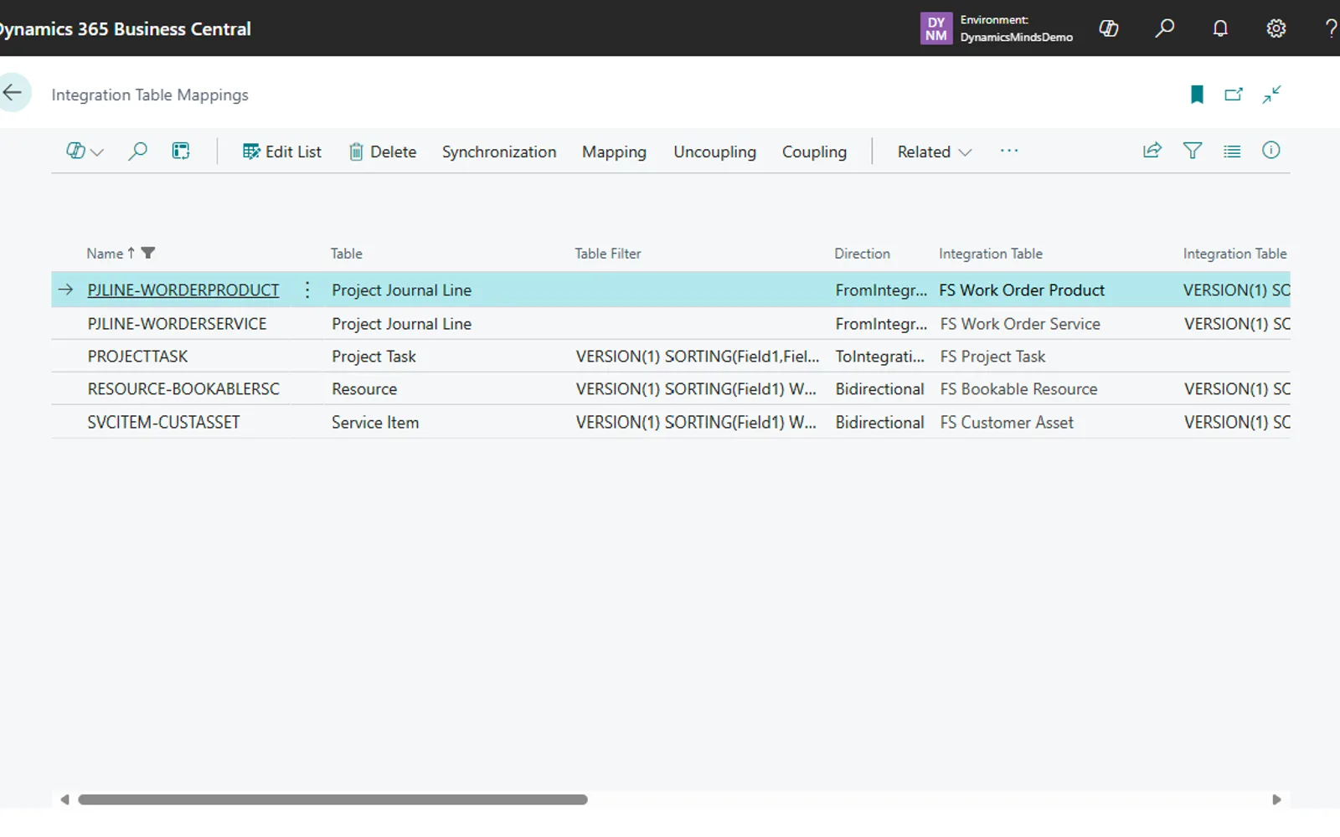
Task: Open Copilot dropdown in the list toolbar
Action: pos(85,151)
